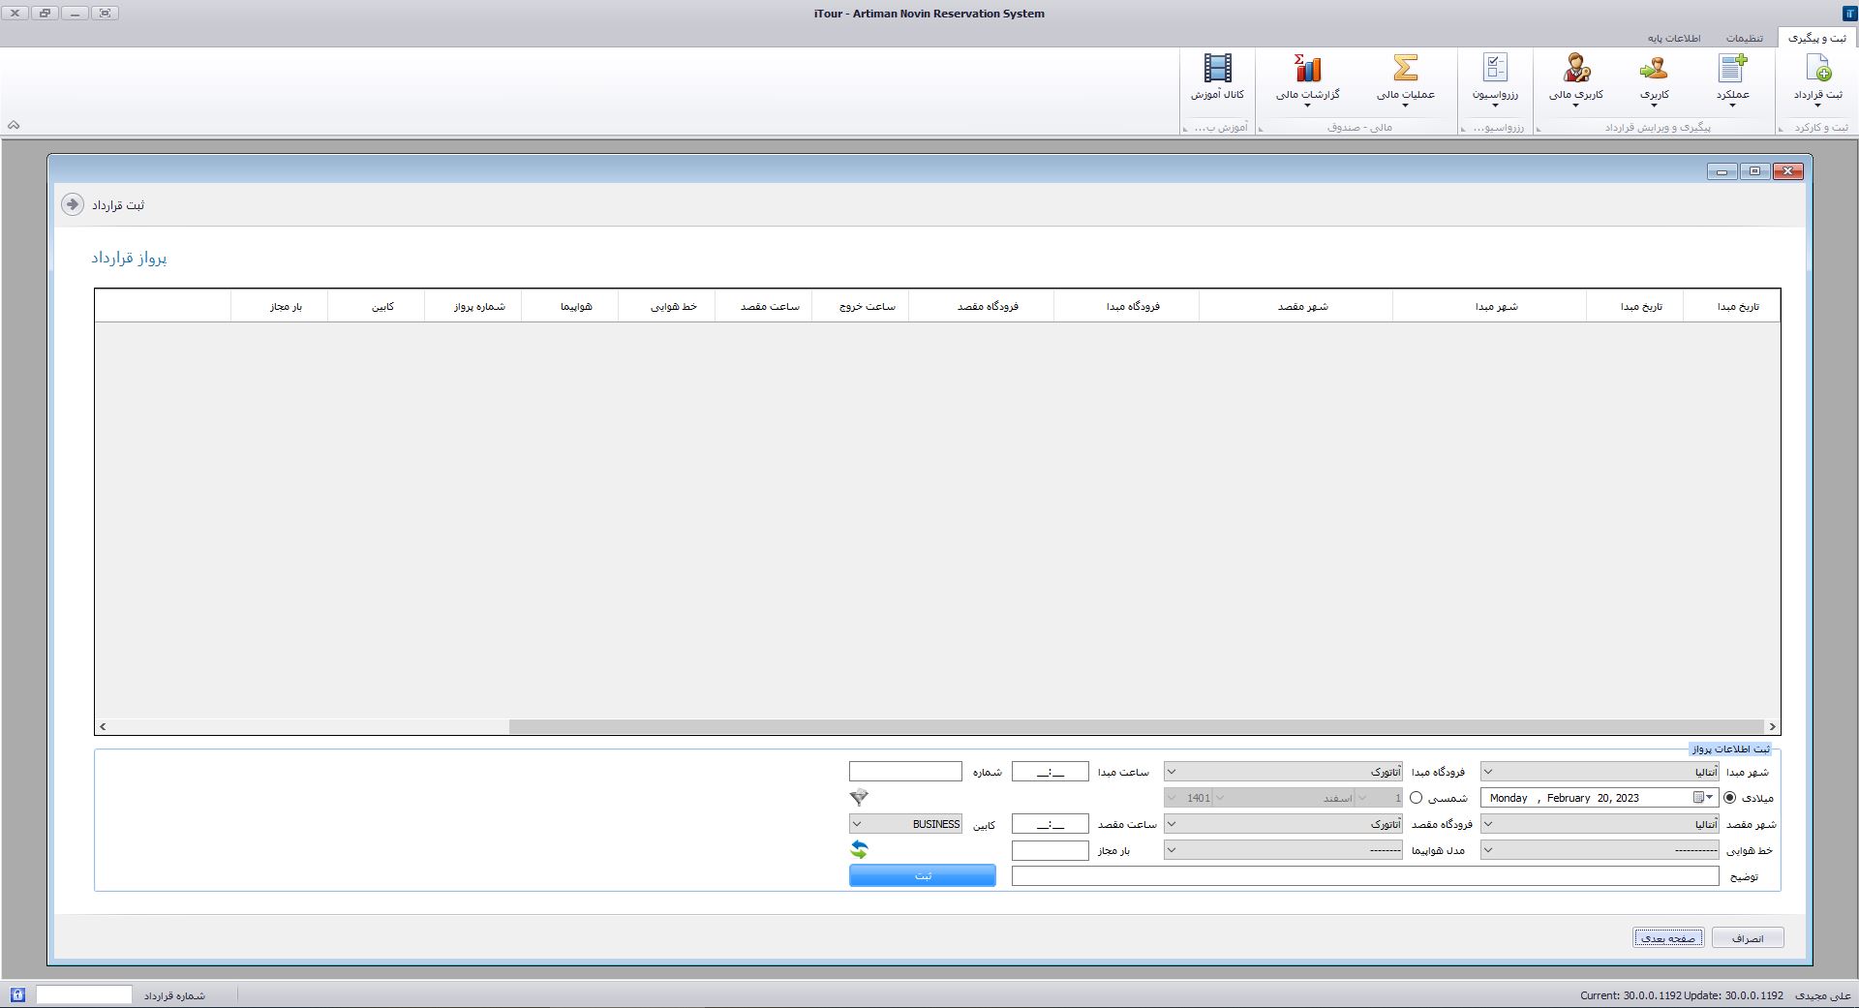Click the آموزش group launcher in the ribbon footer
The image size is (1859, 1008).
(1186, 129)
